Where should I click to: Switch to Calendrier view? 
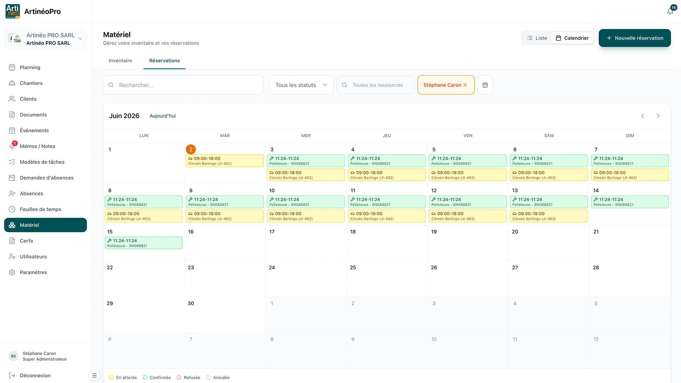572,38
